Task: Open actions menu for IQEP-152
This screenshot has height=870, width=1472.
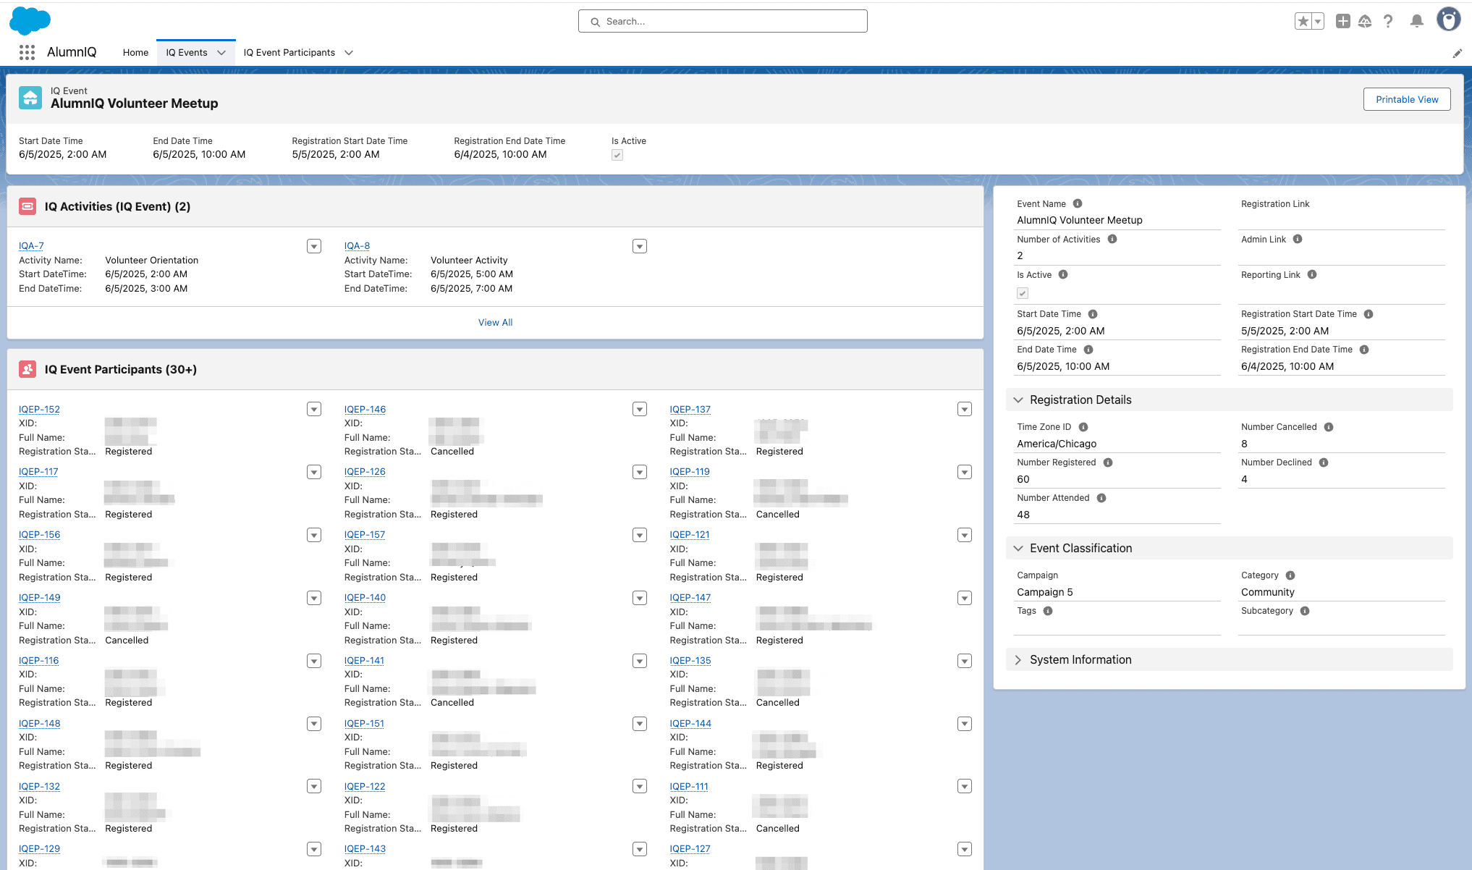Action: click(x=314, y=409)
